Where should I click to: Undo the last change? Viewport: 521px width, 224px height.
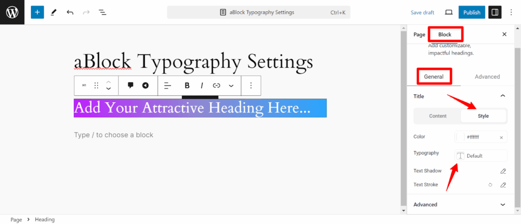pos(70,12)
